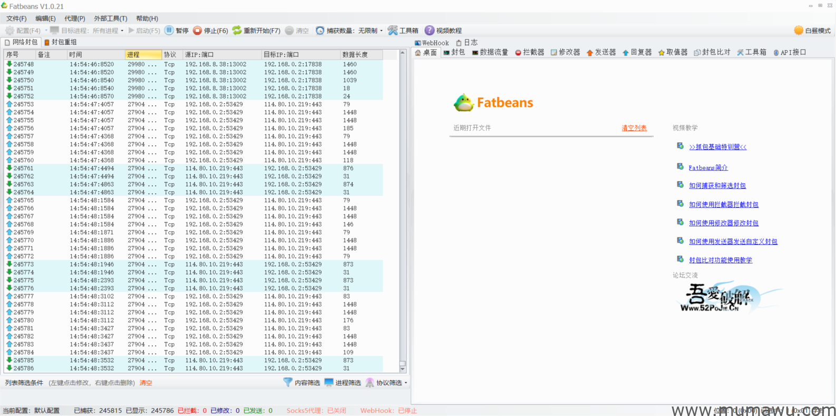Open the WebHook tab
This screenshot has width=836, height=416.
pyautogui.click(x=432, y=43)
